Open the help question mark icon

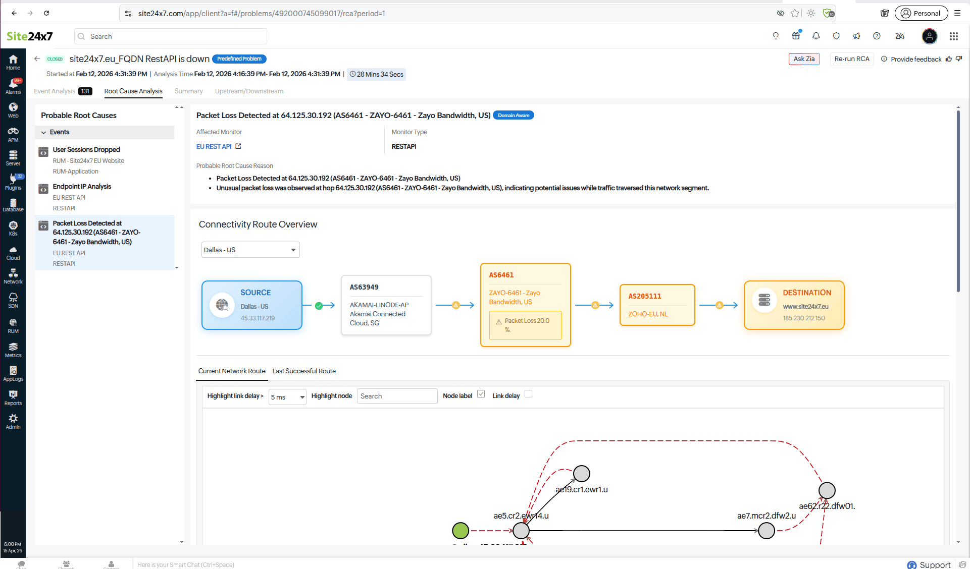click(x=877, y=36)
